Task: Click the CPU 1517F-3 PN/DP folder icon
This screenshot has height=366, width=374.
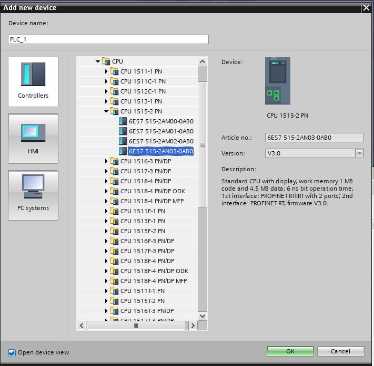Action: (x=115, y=251)
